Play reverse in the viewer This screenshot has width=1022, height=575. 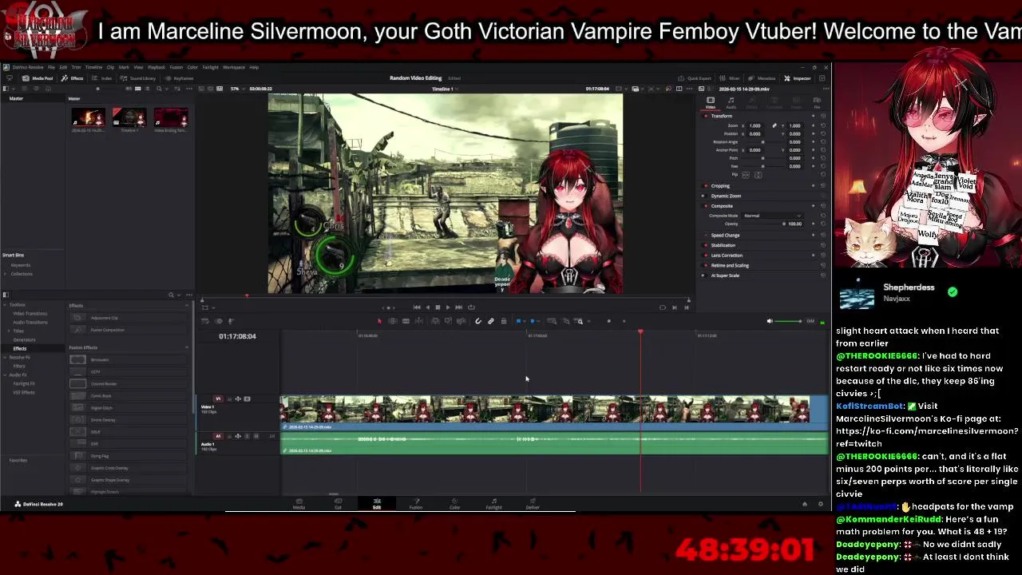pyautogui.click(x=426, y=307)
